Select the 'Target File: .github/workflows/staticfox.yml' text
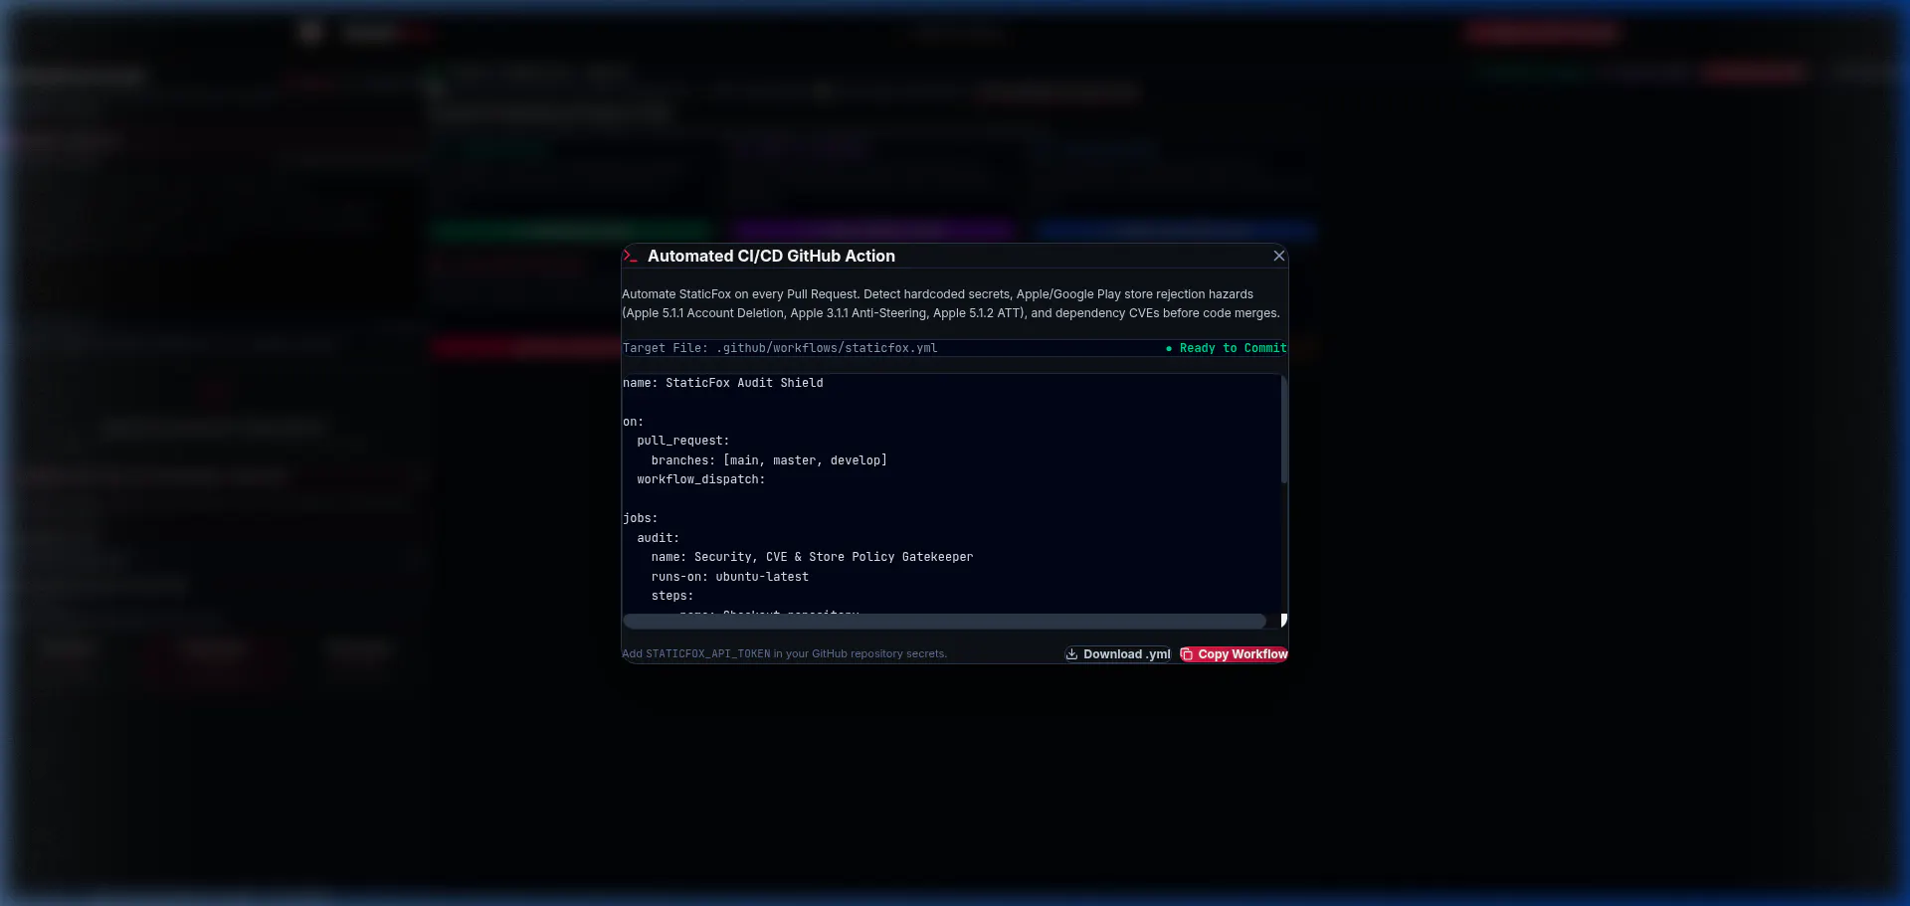The width and height of the screenshot is (1910, 906). click(x=780, y=348)
